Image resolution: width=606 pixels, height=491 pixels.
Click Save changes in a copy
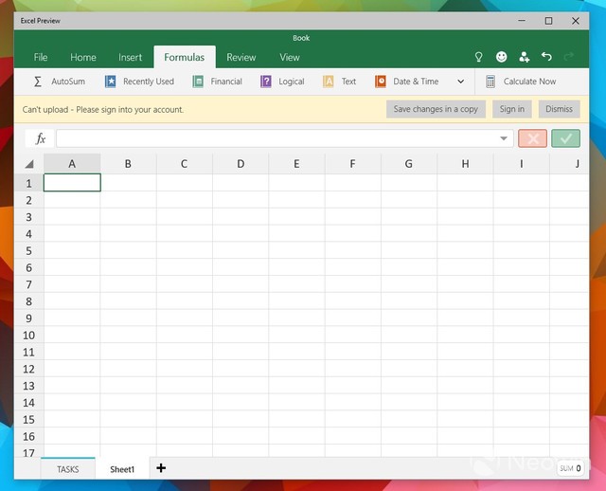pyautogui.click(x=436, y=109)
